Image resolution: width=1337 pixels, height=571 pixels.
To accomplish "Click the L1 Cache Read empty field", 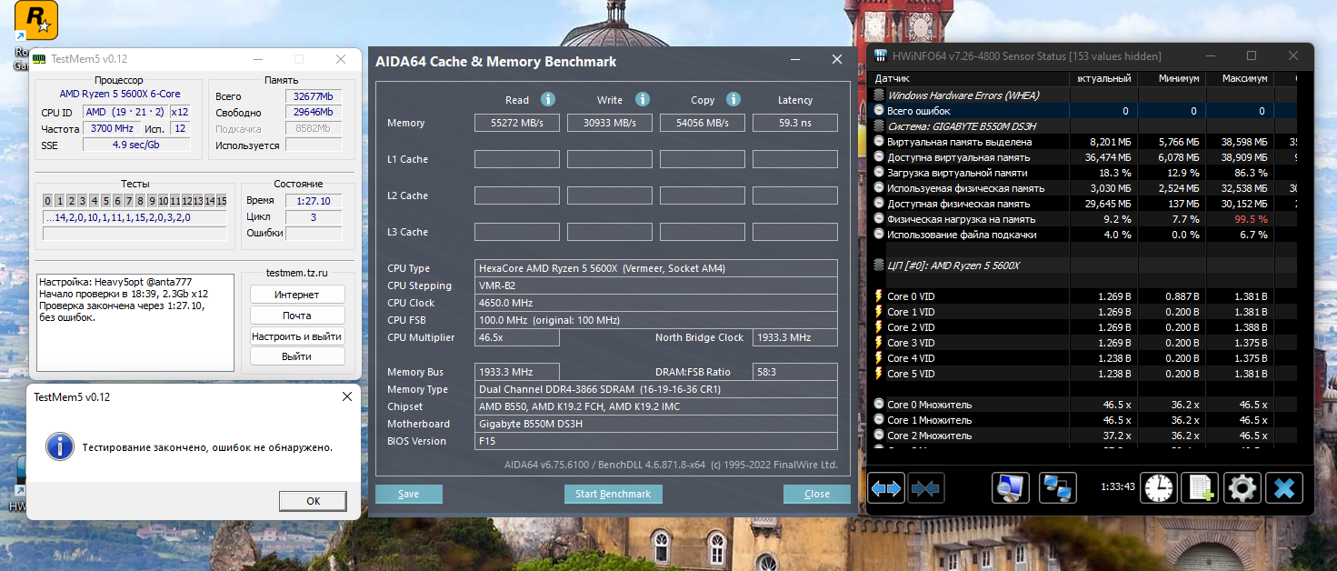I will [516, 159].
